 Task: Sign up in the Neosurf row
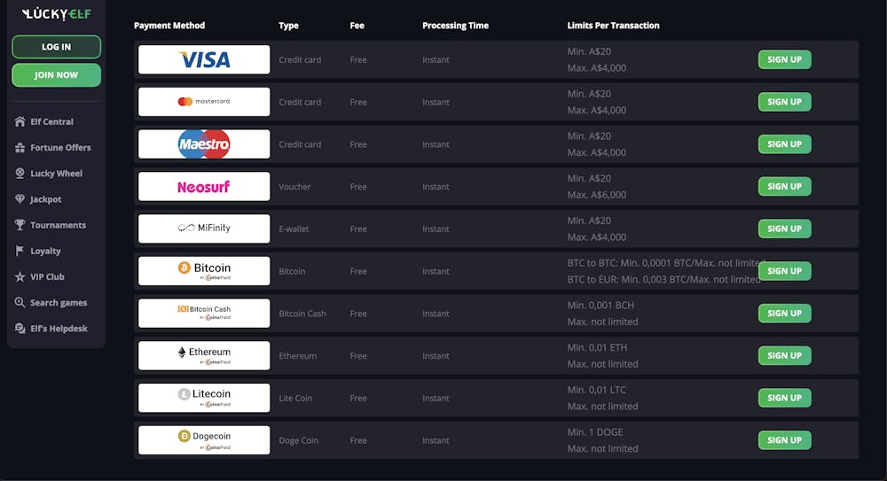click(x=784, y=187)
